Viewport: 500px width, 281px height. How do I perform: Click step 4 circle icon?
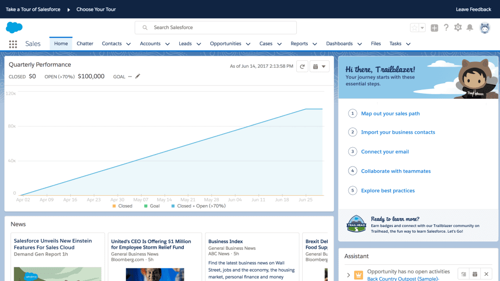[353, 171]
